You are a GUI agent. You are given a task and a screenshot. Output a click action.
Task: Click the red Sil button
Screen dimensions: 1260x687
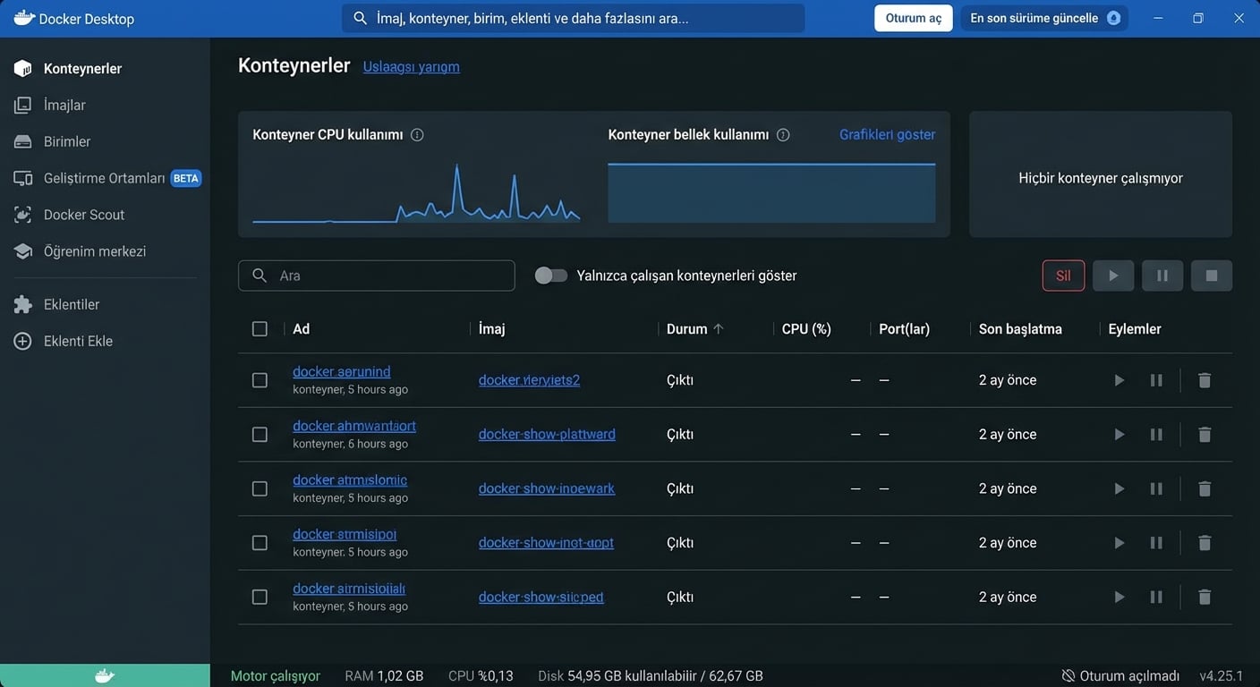[1063, 276]
